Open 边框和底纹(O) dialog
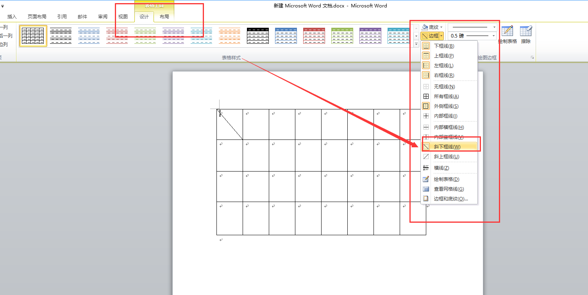This screenshot has height=295, width=588. coord(449,199)
